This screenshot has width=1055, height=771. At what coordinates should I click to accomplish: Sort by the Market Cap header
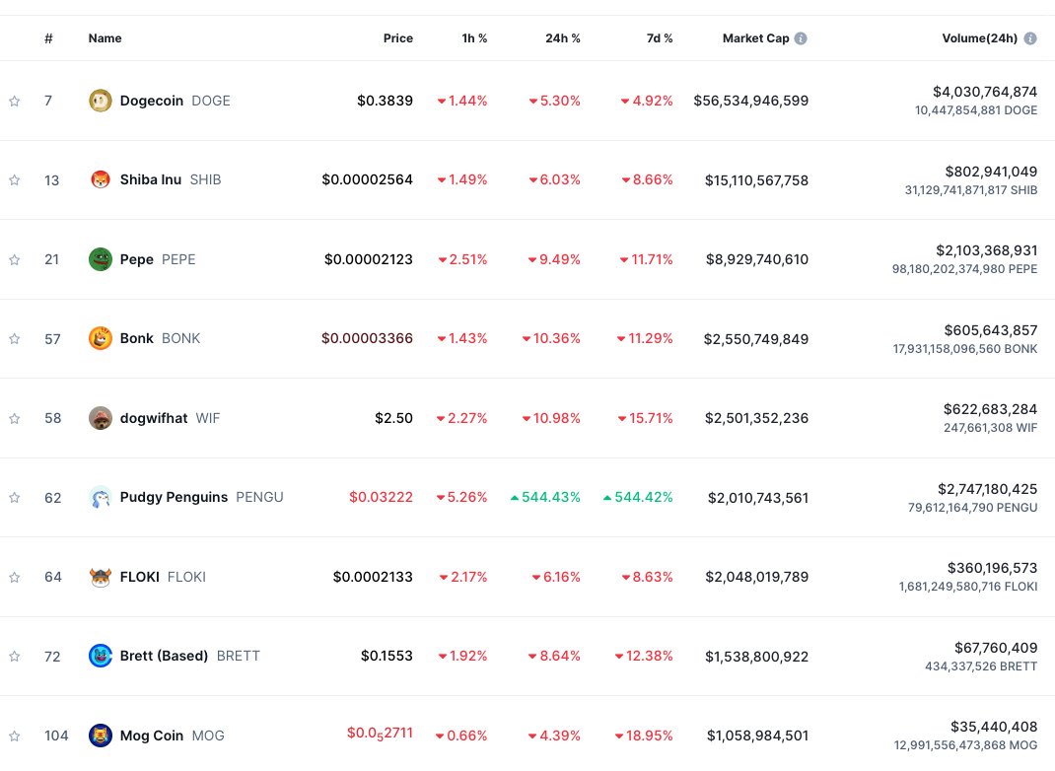point(755,38)
